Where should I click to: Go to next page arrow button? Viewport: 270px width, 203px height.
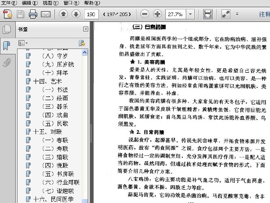click(76, 14)
